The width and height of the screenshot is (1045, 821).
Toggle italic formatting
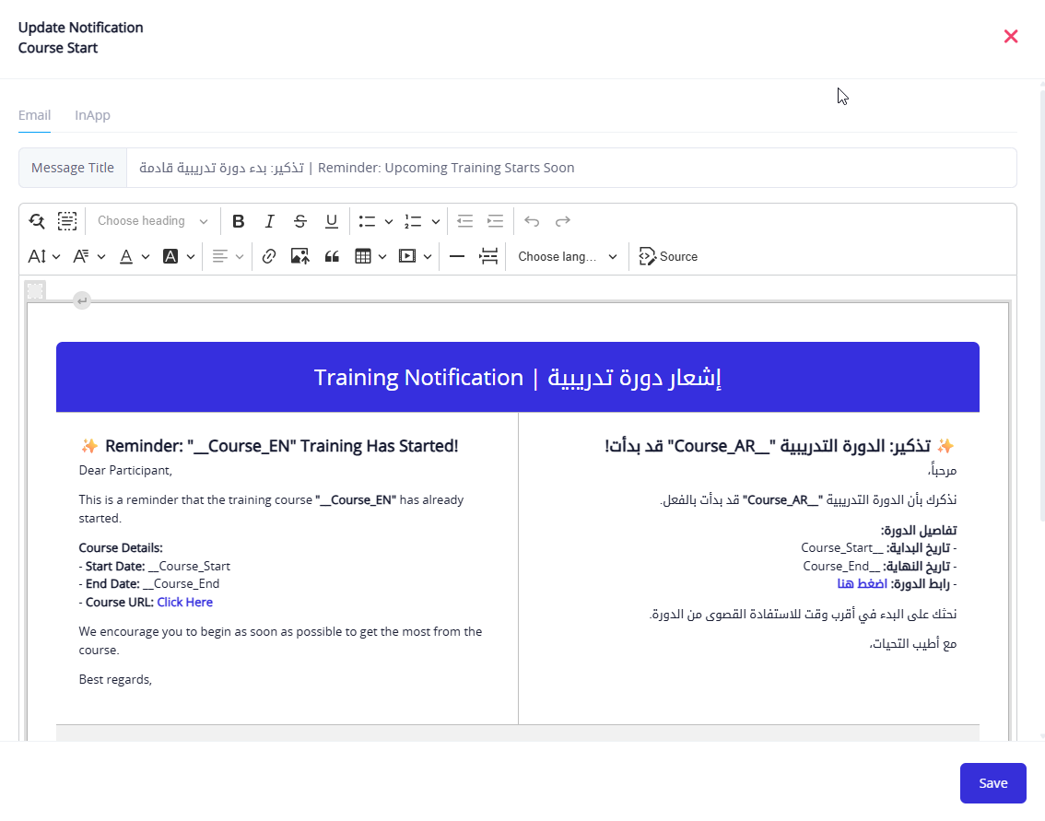coord(269,221)
